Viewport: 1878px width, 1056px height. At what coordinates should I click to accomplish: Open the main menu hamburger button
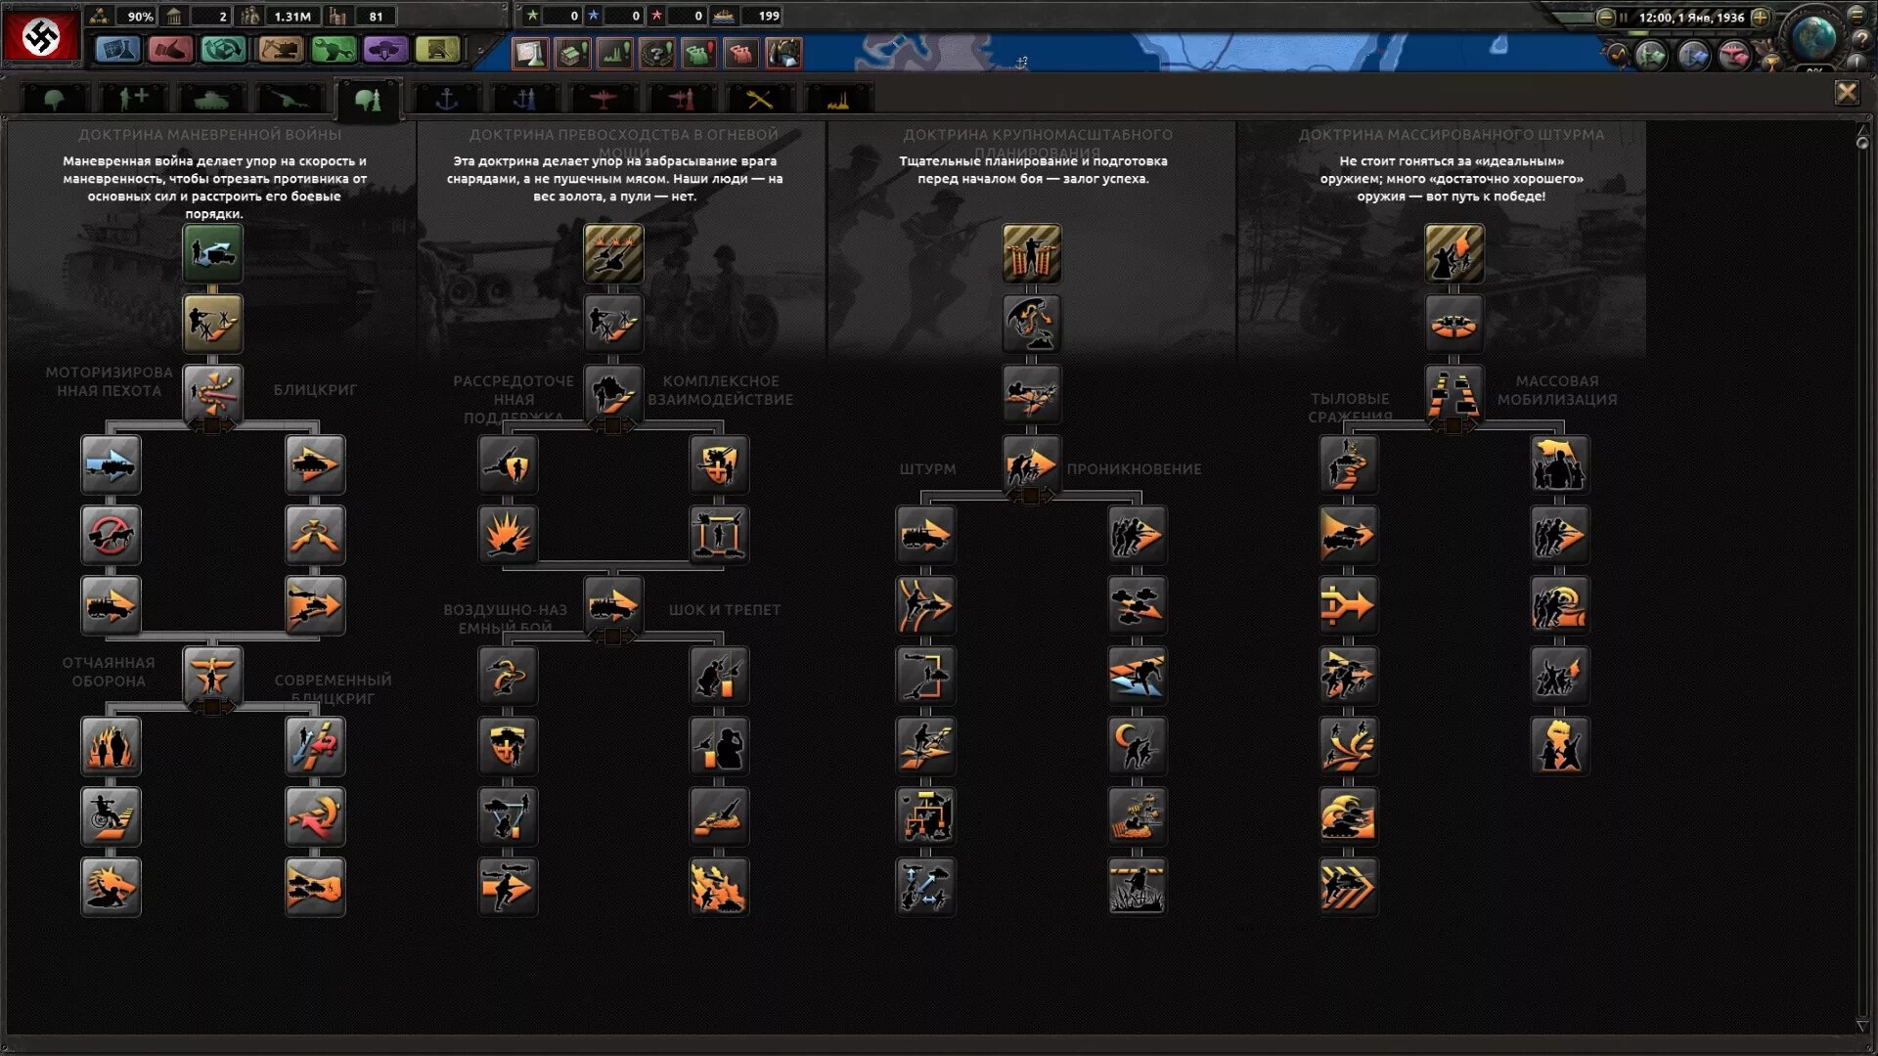(1856, 14)
